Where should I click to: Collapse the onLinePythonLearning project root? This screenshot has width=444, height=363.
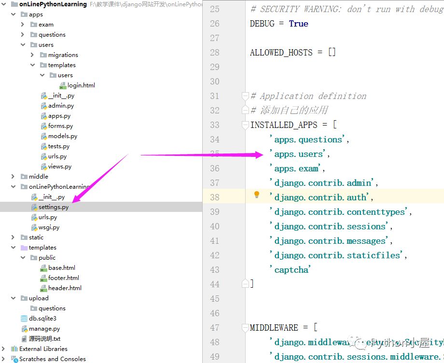(x=4, y=4)
